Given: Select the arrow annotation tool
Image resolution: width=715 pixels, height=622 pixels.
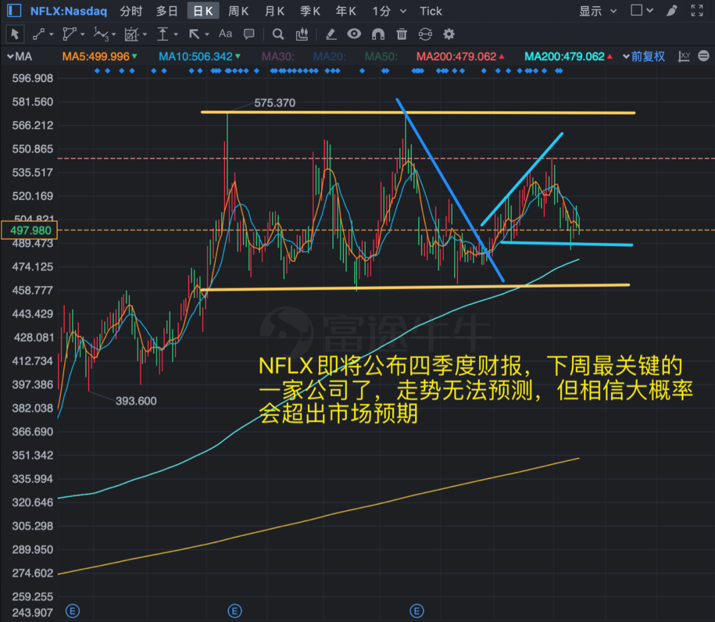Looking at the screenshot, I should [x=194, y=34].
